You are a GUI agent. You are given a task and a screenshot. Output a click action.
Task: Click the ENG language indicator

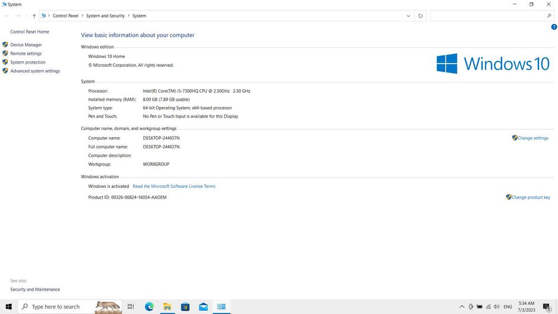pos(508,307)
